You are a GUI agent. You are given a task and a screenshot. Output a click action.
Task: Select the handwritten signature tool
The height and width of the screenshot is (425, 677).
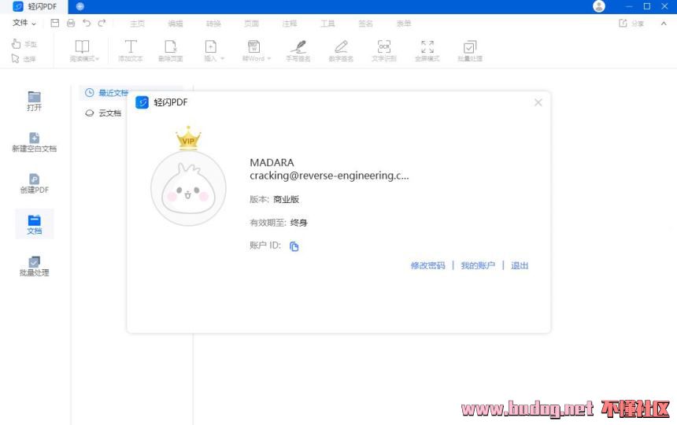(x=298, y=51)
